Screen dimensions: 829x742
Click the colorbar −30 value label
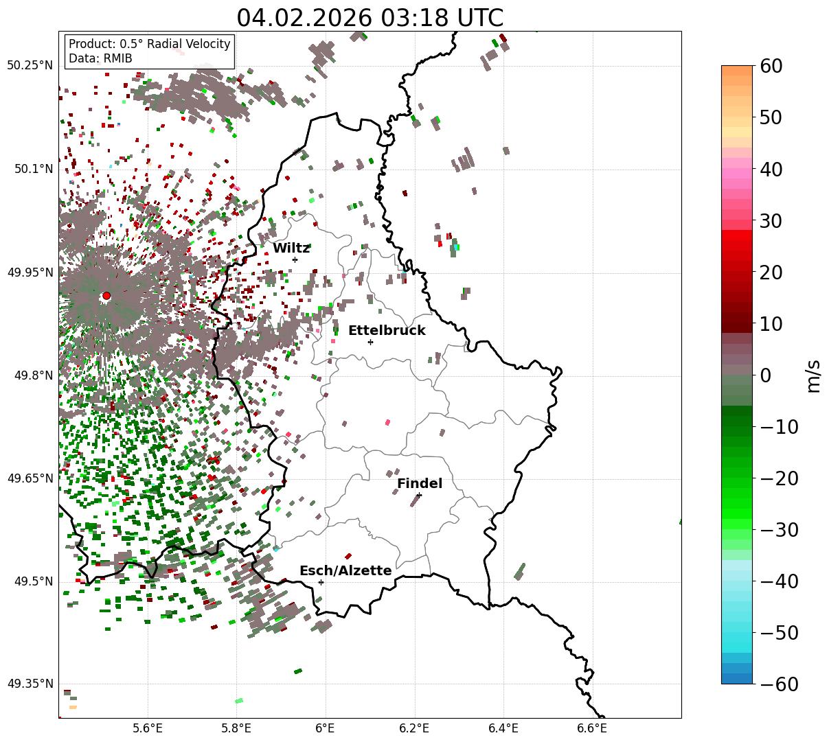pyautogui.click(x=779, y=529)
